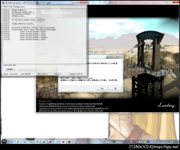Open Firefox from the taskbar

44,142
